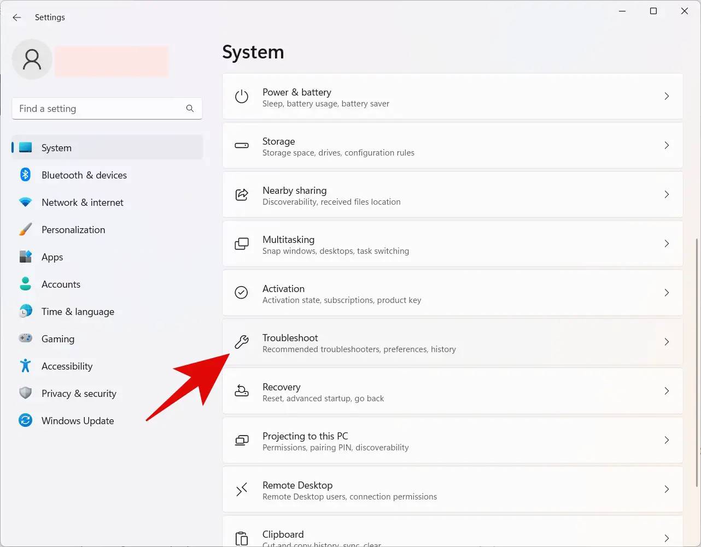701x547 pixels.
Task: Click the Apps icon in sidebar
Action: click(26, 257)
